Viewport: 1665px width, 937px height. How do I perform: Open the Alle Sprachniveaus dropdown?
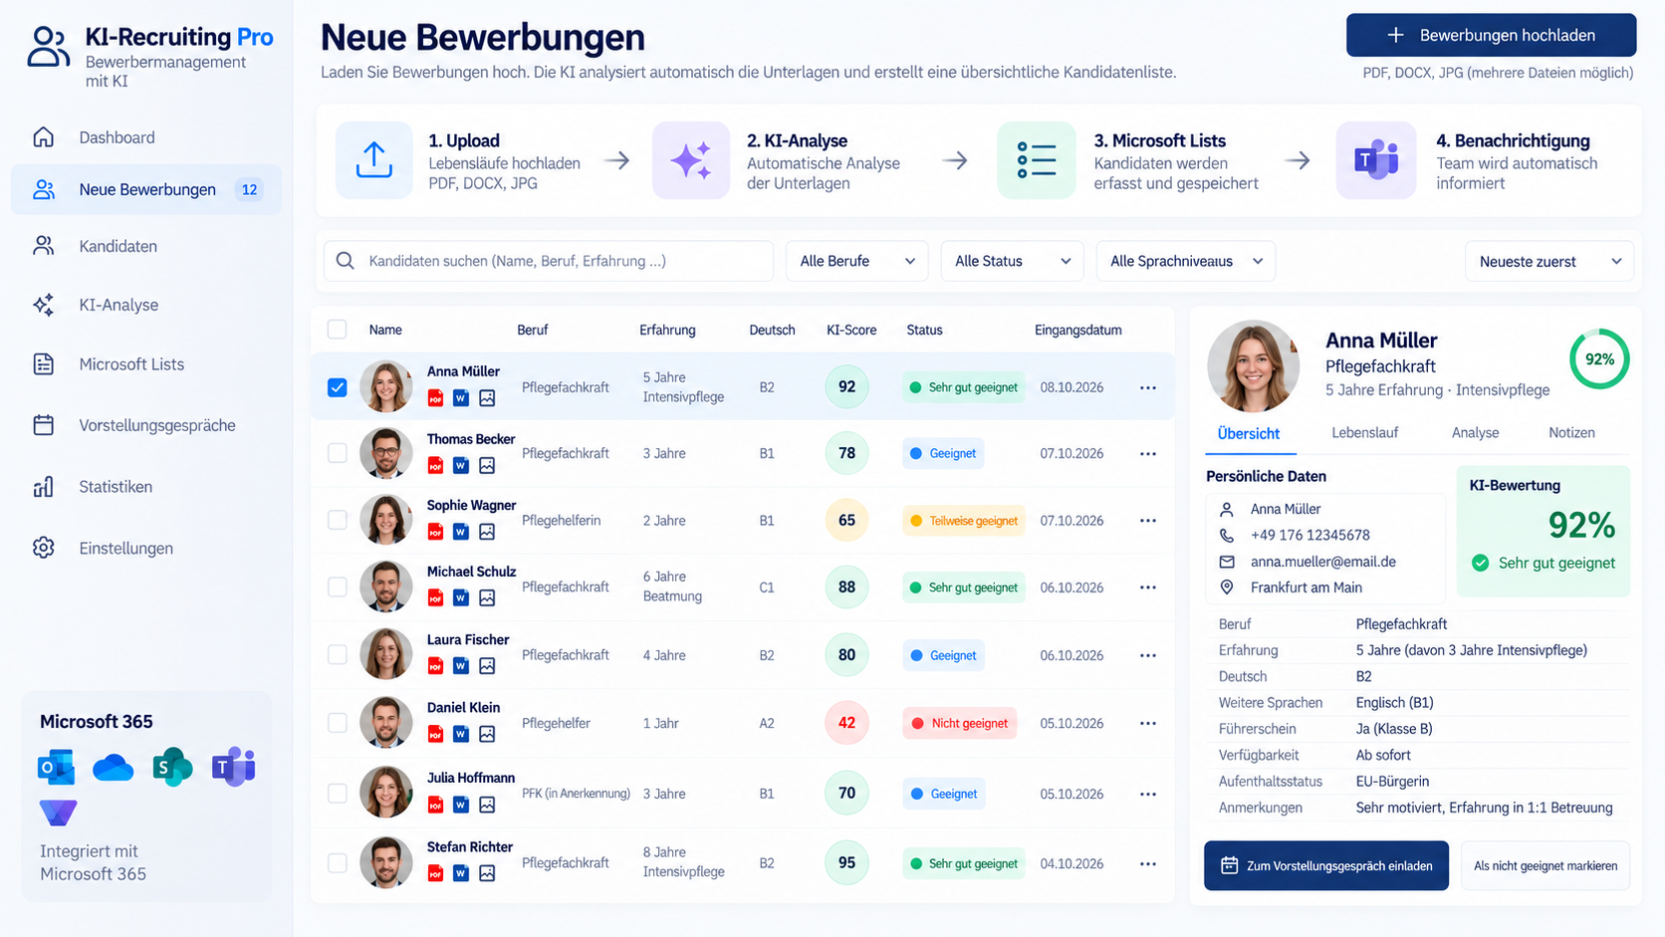(x=1186, y=261)
